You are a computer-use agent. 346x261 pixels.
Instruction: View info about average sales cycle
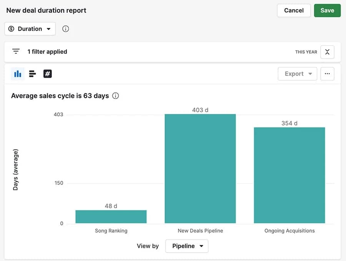click(115, 96)
